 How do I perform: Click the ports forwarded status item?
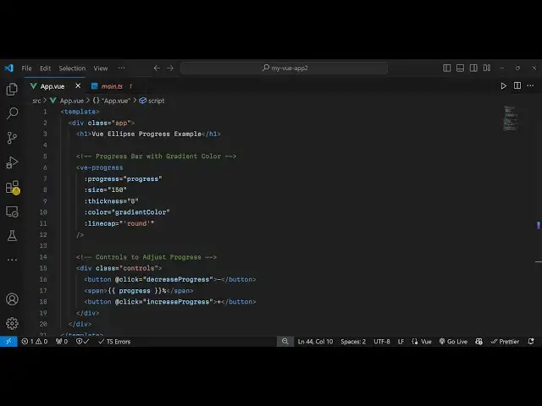point(62,342)
